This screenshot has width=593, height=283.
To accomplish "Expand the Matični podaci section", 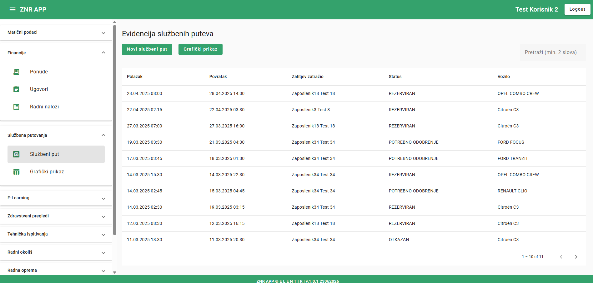I will (x=56, y=32).
